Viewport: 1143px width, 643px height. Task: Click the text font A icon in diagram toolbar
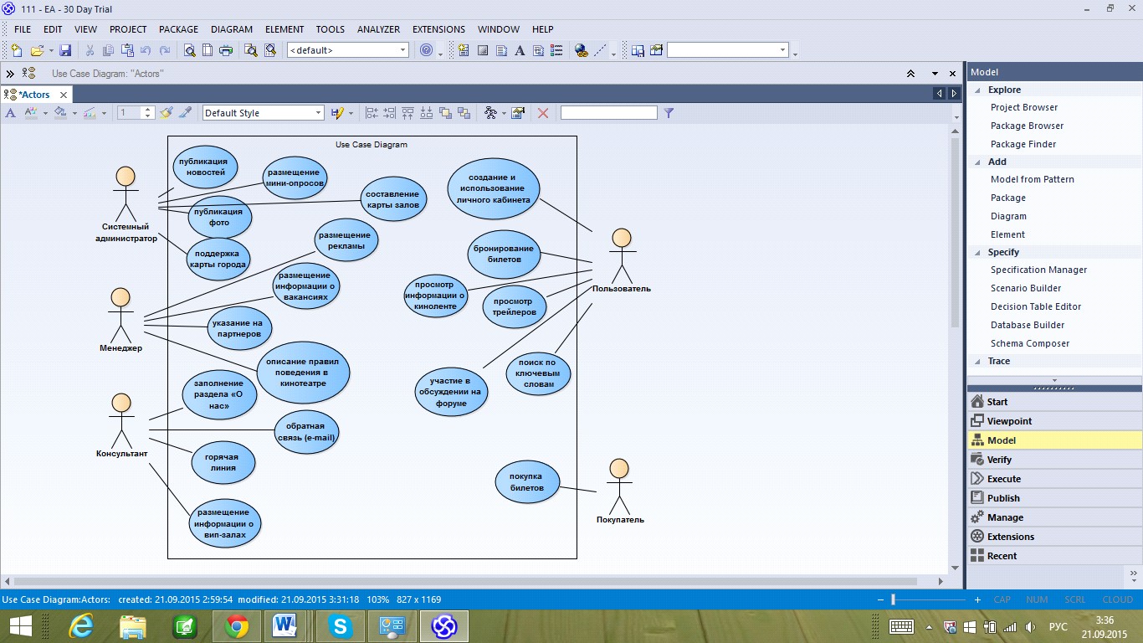pos(11,113)
